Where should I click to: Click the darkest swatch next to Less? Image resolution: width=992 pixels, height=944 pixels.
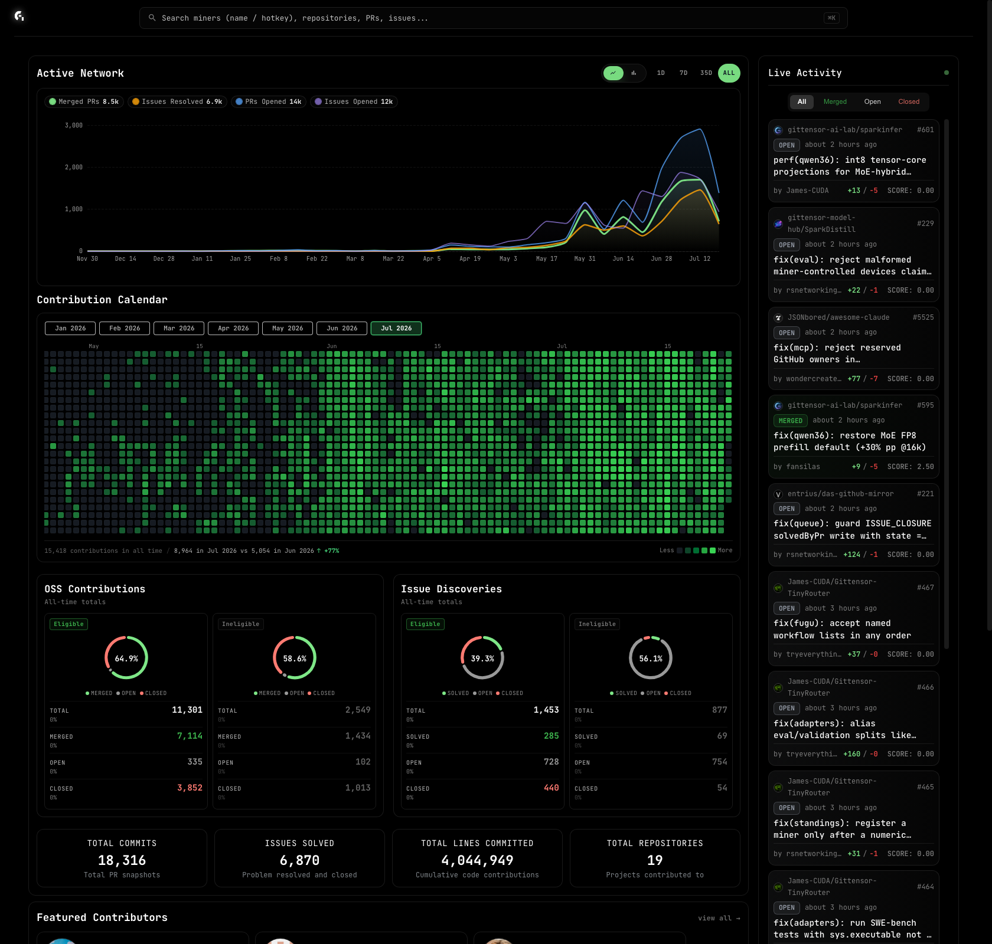pos(680,550)
